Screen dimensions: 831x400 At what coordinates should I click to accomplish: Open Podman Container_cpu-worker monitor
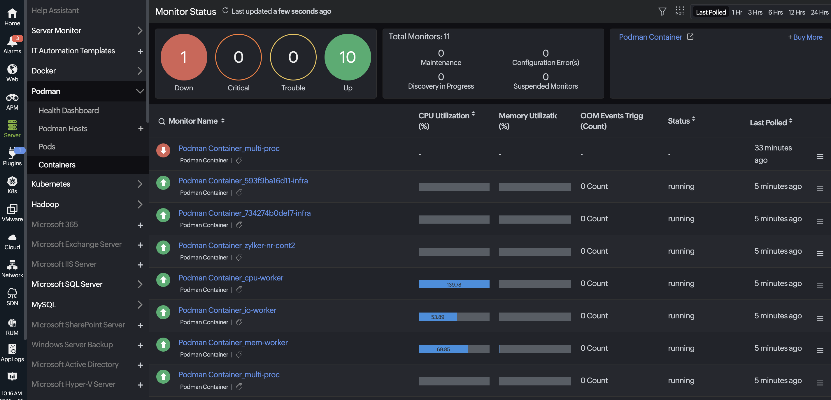(x=231, y=278)
